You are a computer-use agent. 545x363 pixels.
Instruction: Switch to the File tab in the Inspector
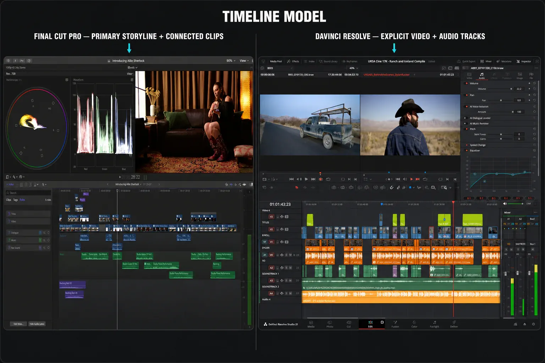point(531,76)
